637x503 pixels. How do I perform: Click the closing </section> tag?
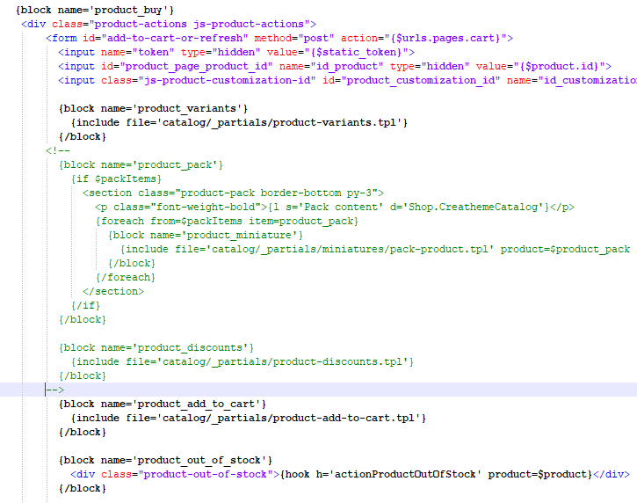(x=113, y=292)
